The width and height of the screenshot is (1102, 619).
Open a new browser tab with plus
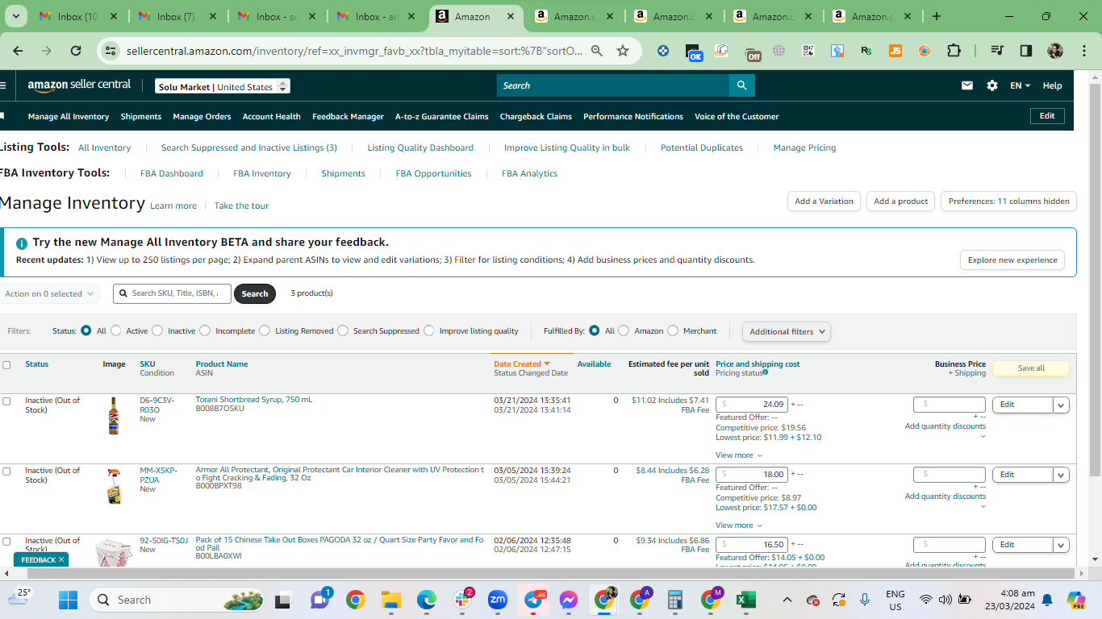pyautogui.click(x=937, y=16)
